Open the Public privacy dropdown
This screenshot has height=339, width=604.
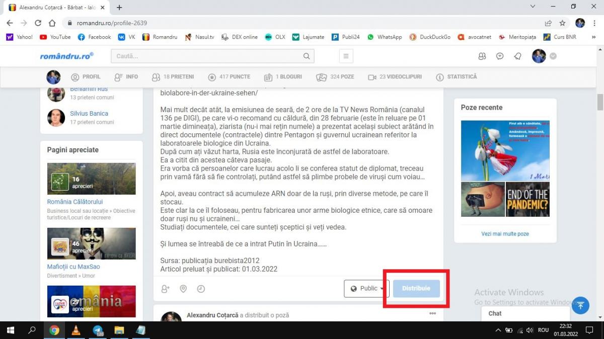pyautogui.click(x=366, y=289)
